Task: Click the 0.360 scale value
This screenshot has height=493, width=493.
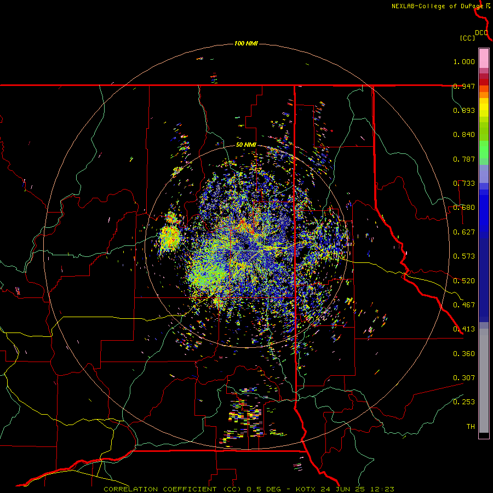Action: point(464,353)
